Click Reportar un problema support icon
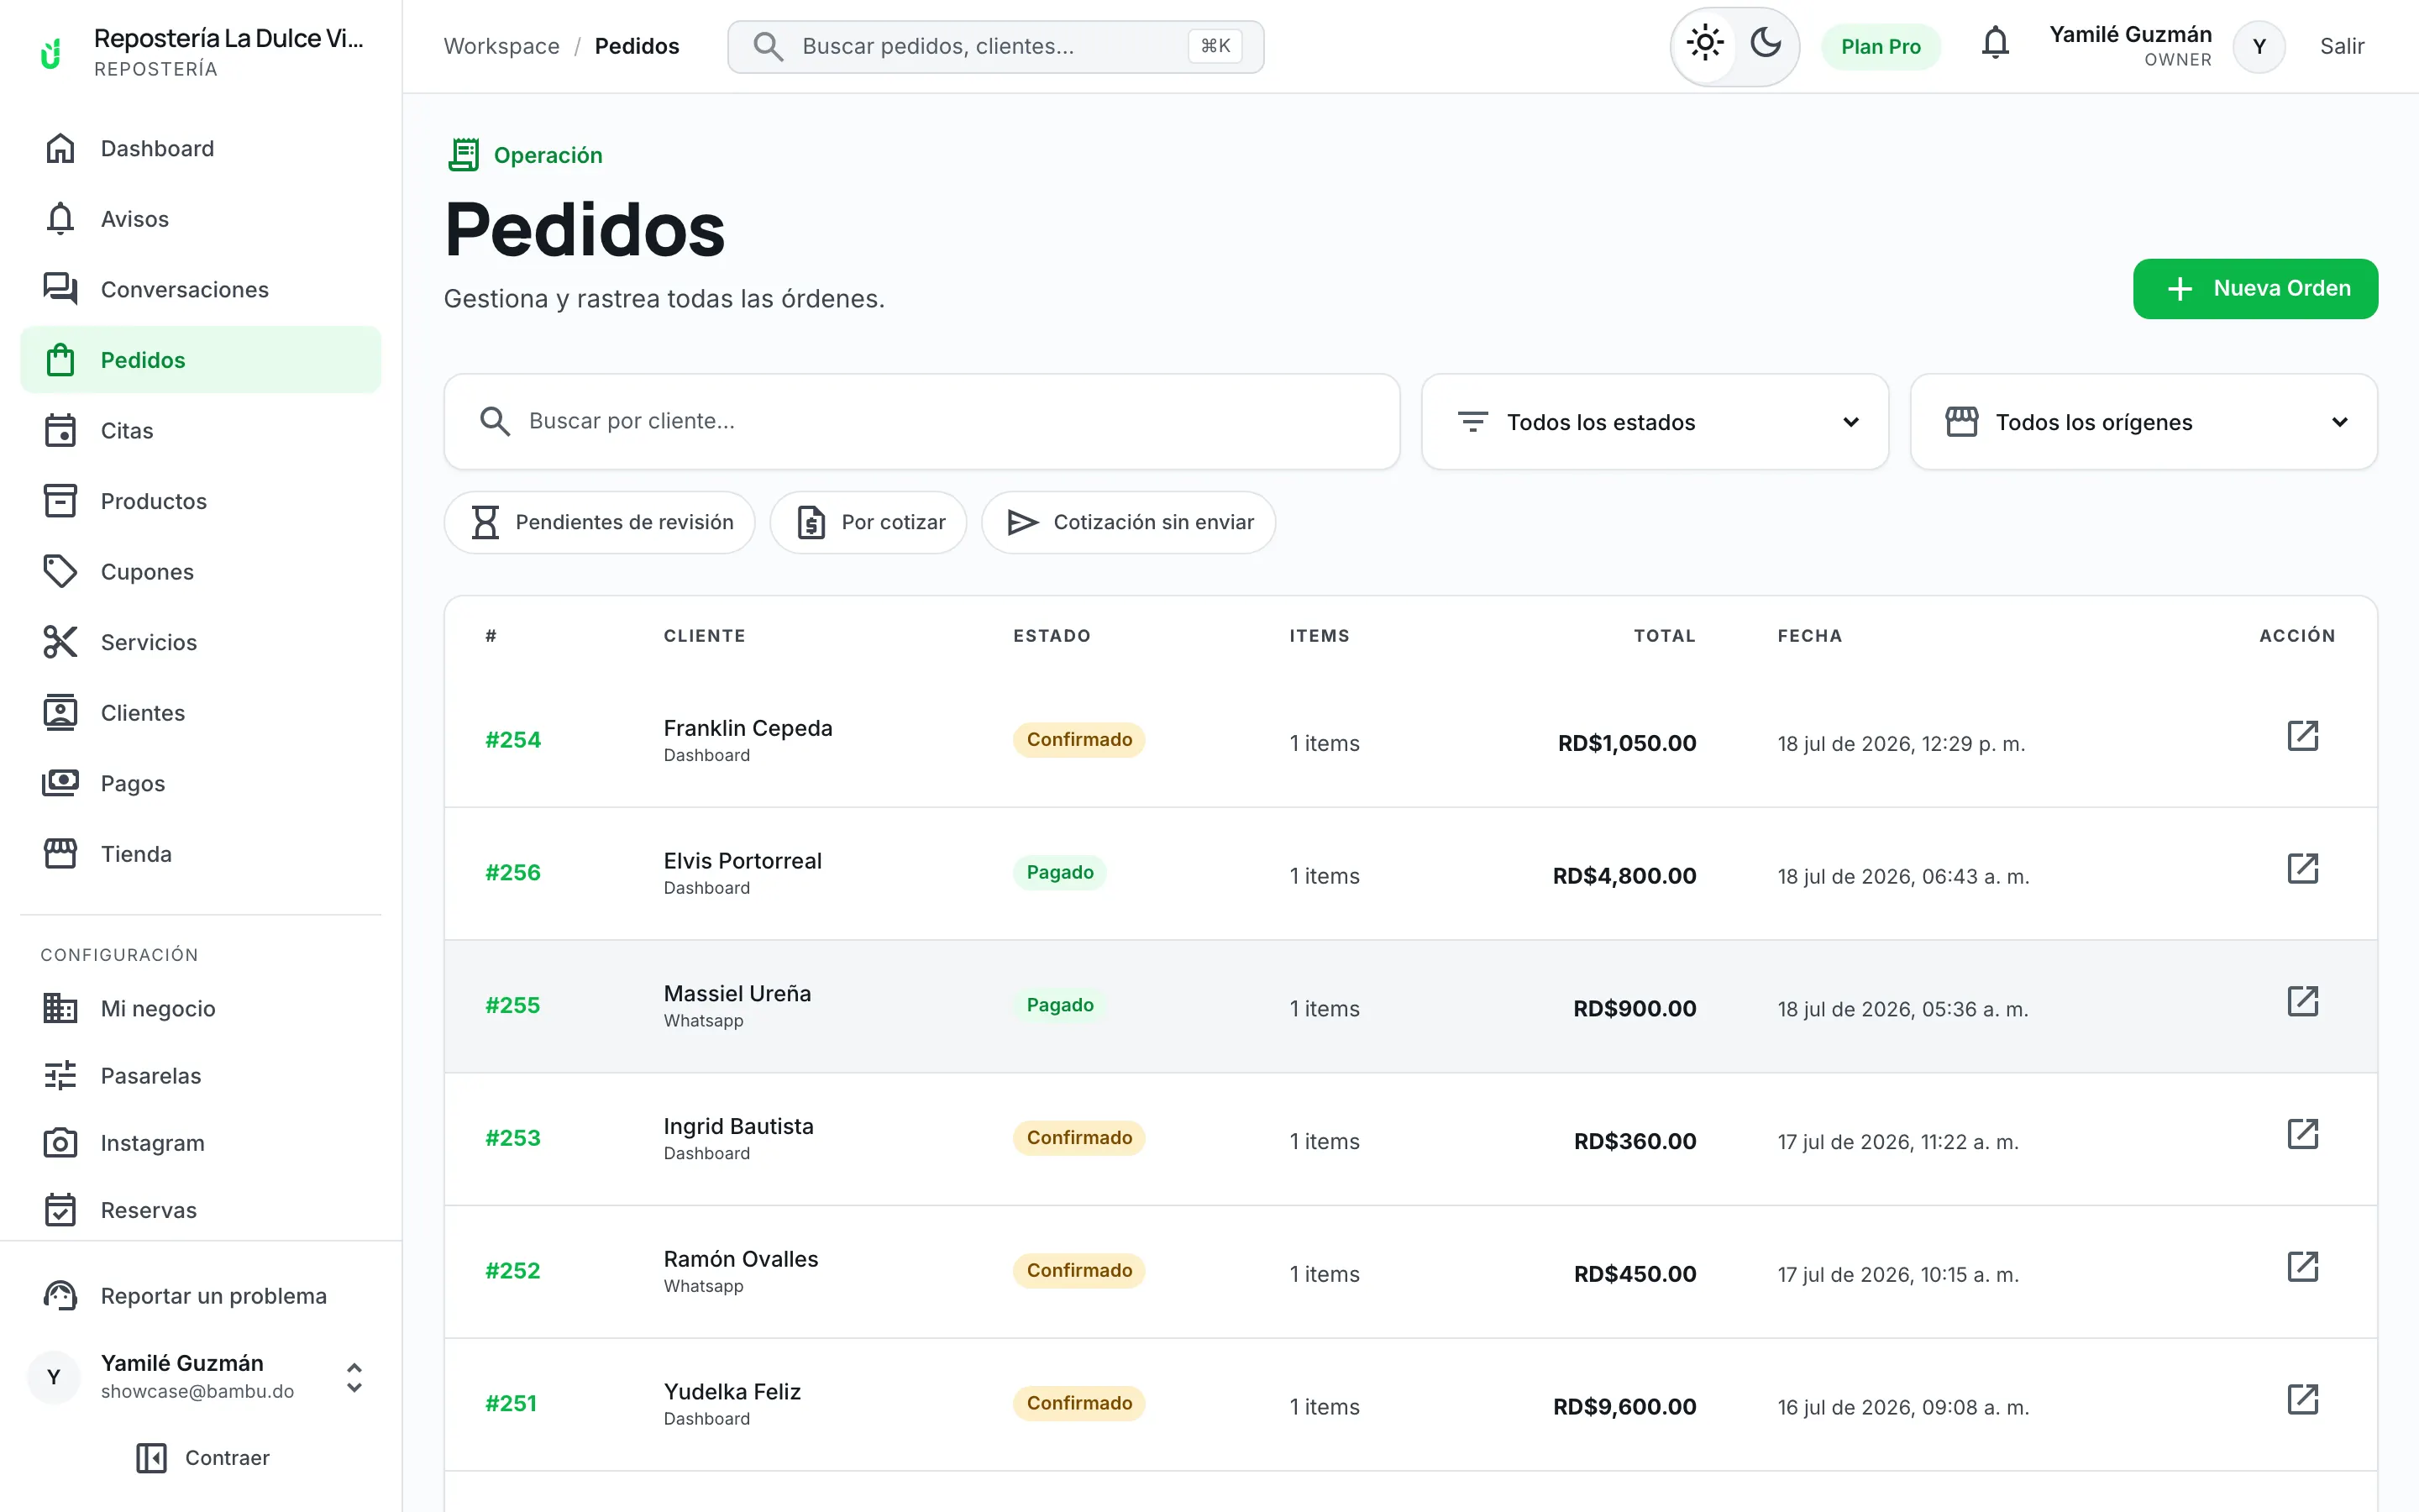Image resolution: width=2419 pixels, height=1512 pixels. pos(60,1296)
